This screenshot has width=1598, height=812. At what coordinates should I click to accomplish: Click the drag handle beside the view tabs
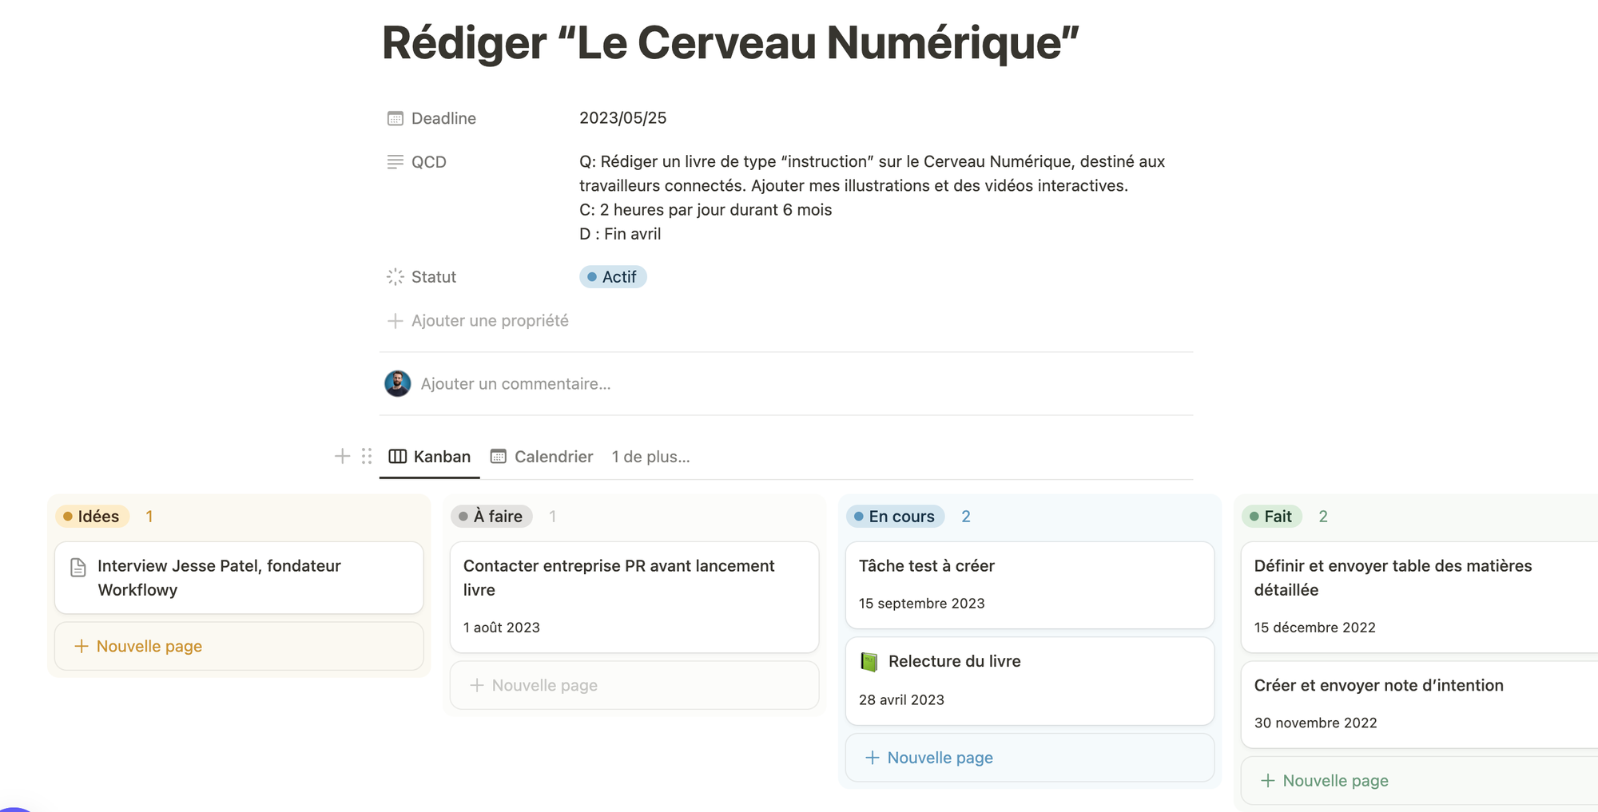pos(366,456)
